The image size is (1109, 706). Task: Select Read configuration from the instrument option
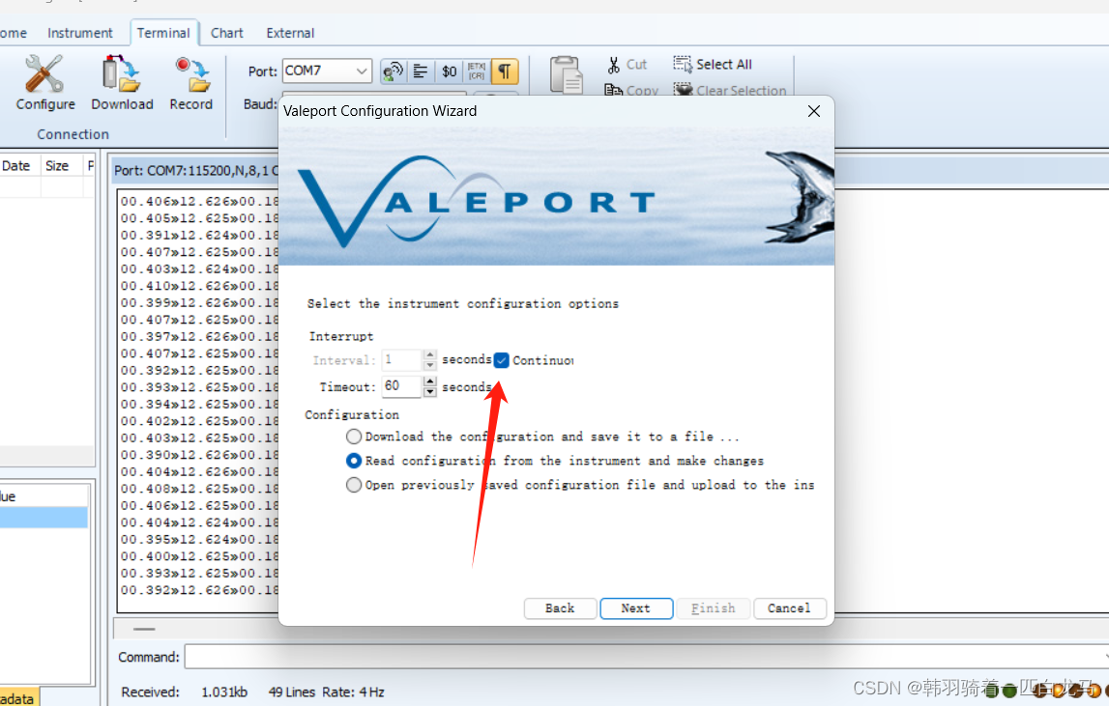[x=354, y=461]
